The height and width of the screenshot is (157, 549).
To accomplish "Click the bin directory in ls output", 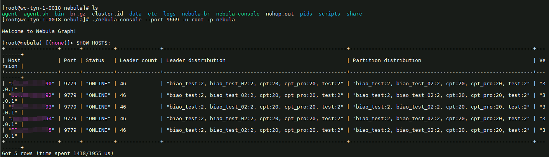I will pos(59,14).
